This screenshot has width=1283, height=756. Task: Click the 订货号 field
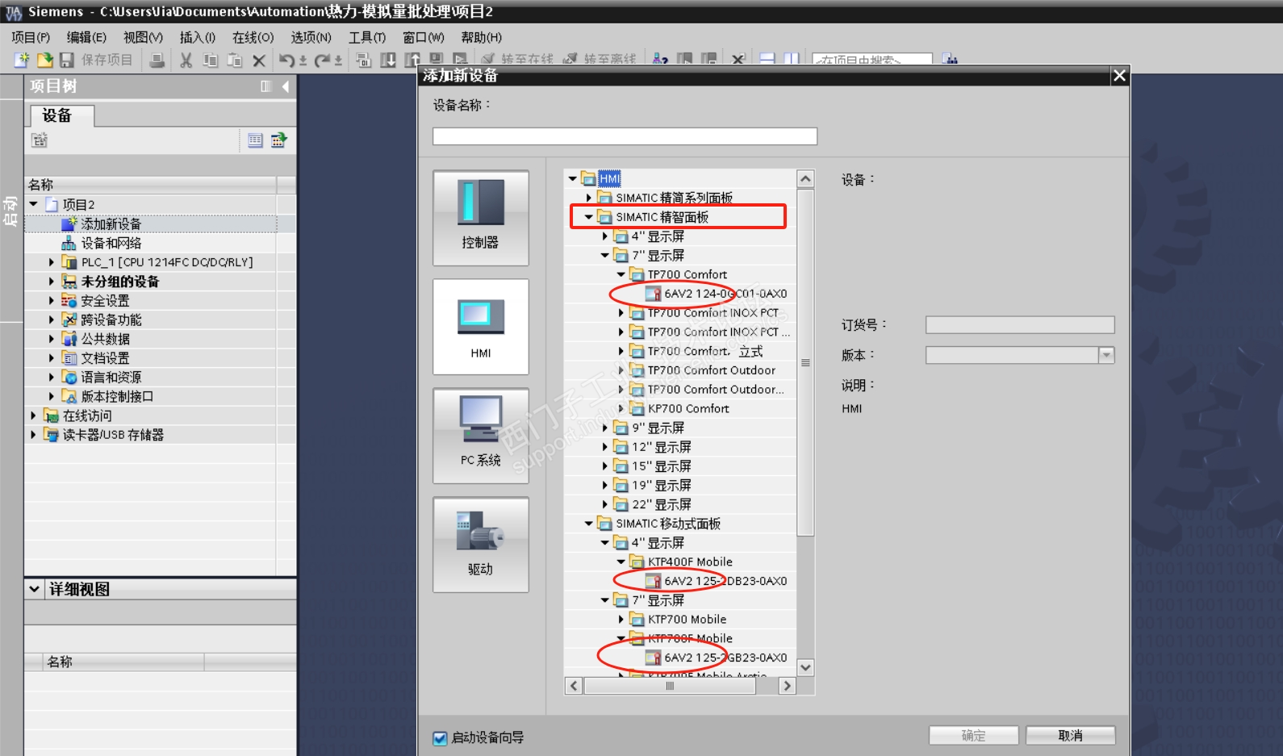[1020, 324]
